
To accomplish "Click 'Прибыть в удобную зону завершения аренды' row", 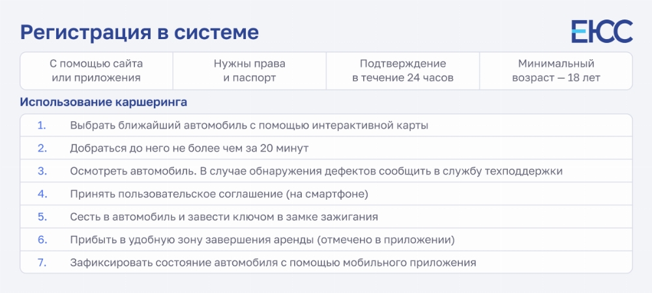I will tap(326, 240).
